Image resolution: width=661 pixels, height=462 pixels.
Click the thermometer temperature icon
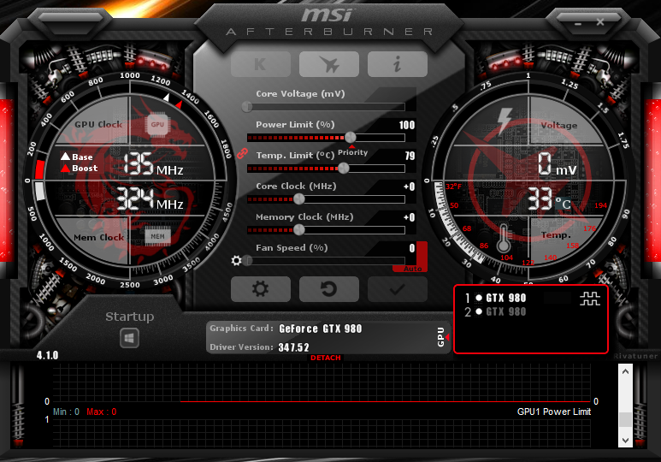(504, 239)
